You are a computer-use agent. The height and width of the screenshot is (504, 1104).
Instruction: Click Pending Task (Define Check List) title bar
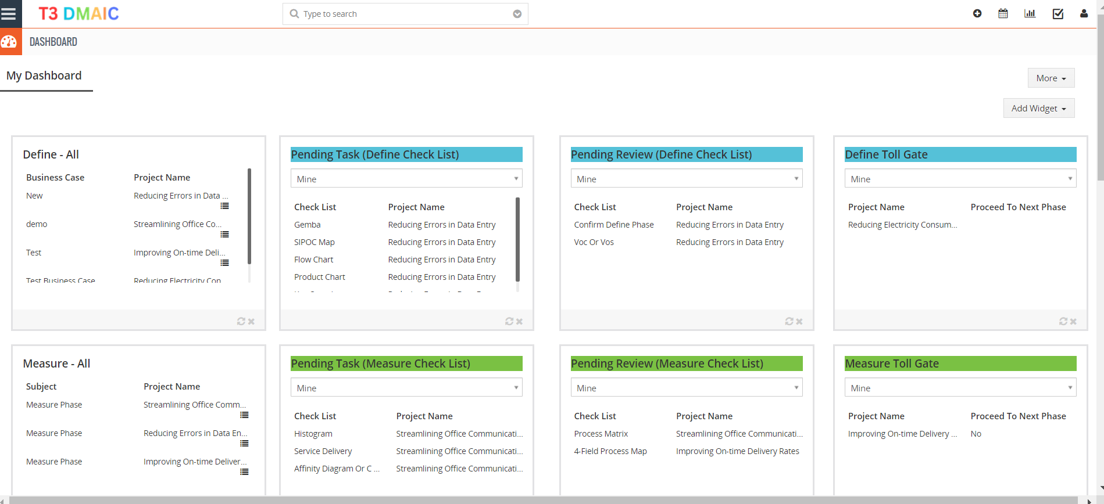pos(406,154)
